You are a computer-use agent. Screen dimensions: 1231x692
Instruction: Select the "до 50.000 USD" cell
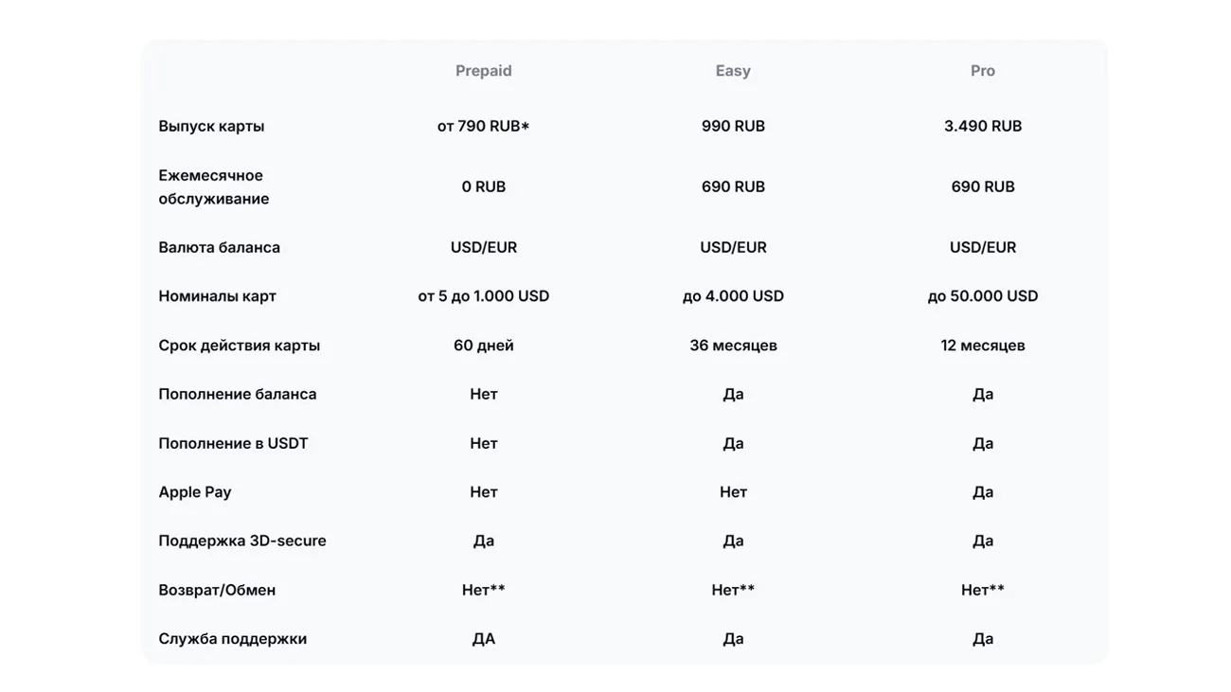982,296
